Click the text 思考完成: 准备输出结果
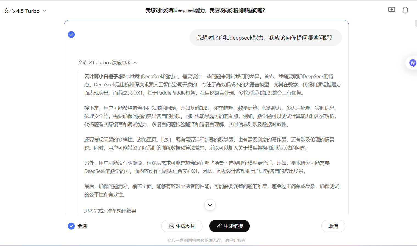The height and width of the screenshot is (246, 417). (x=110, y=211)
